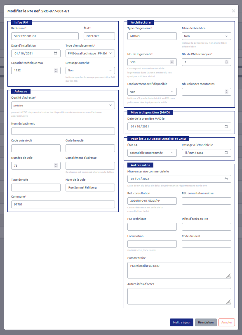Open calendar for Passage à l'état cible

click(x=226, y=153)
